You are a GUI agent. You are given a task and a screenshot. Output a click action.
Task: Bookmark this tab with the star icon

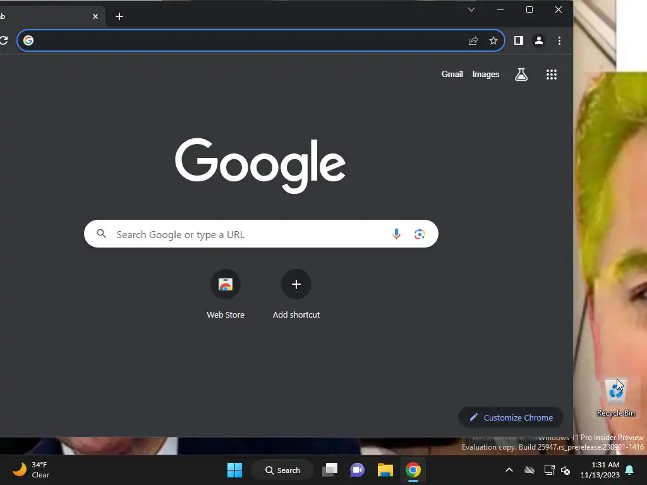[x=493, y=40]
